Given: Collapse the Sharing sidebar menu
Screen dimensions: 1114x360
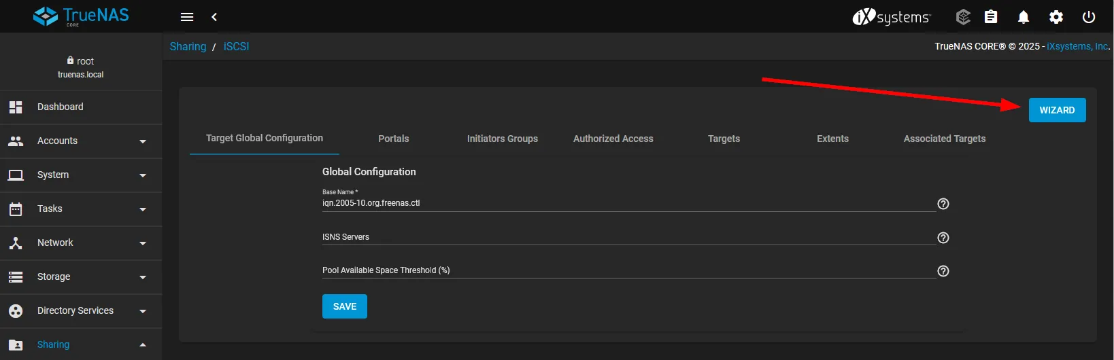Looking at the screenshot, I should (x=80, y=345).
